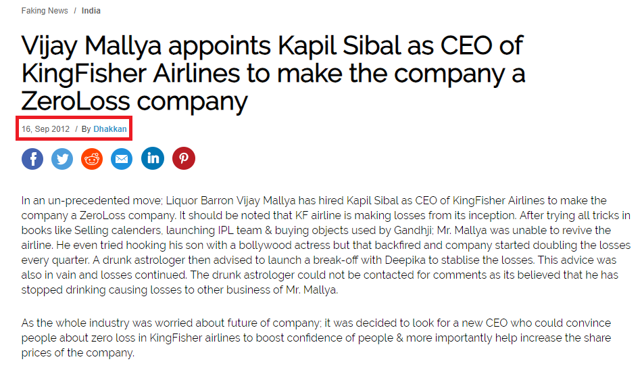644x370 pixels.
Task: Open author Dhakkan's profile link
Action: click(x=110, y=129)
